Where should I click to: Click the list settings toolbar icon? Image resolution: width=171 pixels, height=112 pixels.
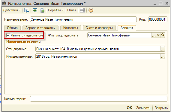click(82, 10)
